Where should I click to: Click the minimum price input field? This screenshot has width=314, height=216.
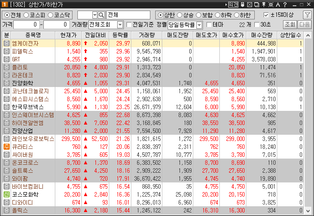point(26,25)
